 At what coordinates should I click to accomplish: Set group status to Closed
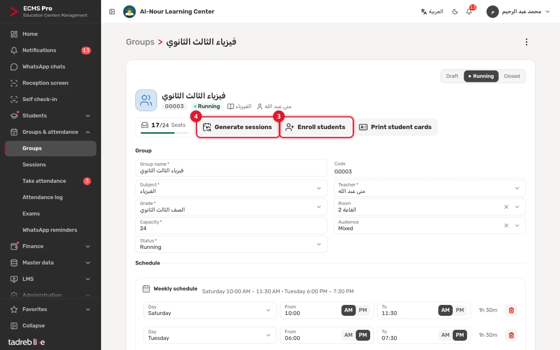pos(512,76)
